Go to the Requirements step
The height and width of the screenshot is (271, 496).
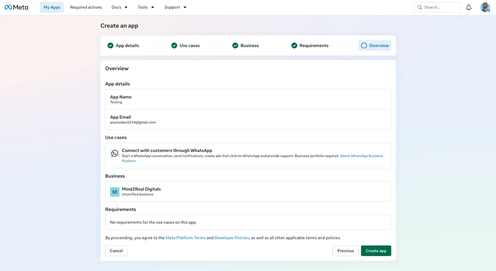310,45
